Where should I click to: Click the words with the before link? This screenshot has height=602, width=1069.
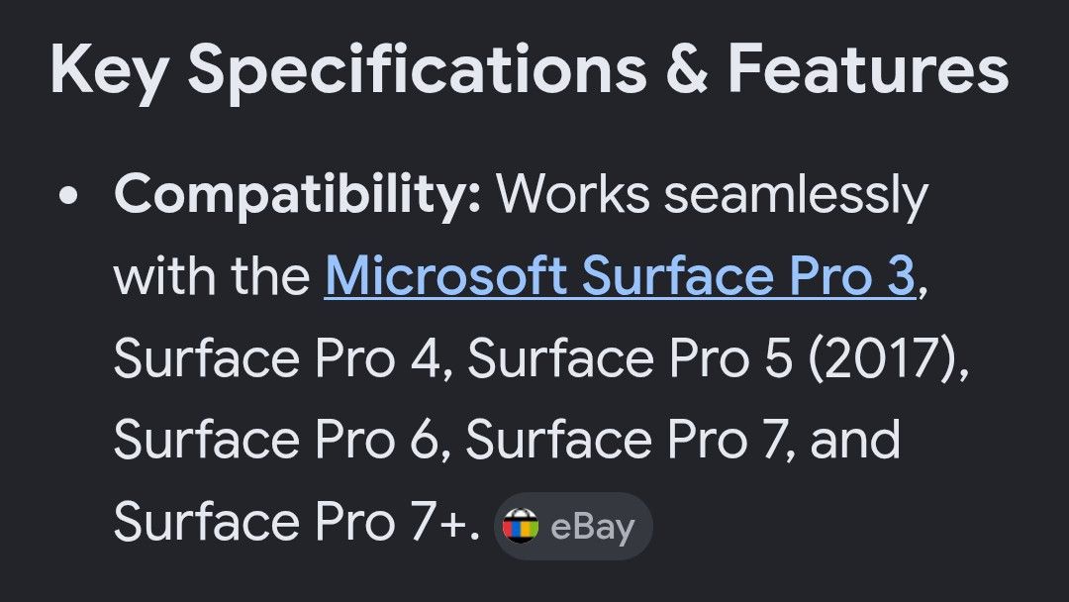(x=212, y=276)
